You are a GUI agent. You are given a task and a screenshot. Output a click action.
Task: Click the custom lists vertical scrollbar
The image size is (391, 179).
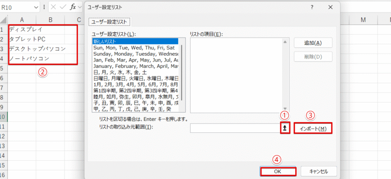[182, 72]
